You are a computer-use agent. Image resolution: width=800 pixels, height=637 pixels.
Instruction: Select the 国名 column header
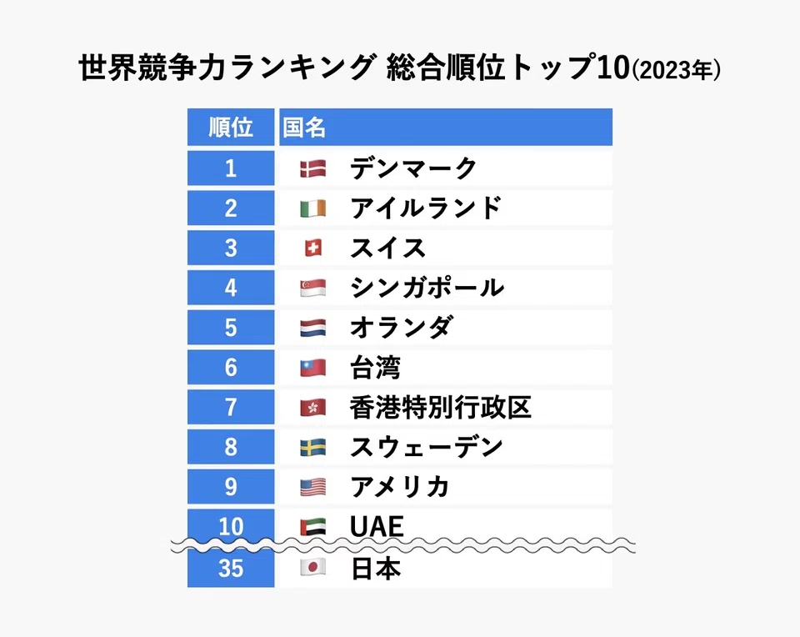tap(446, 127)
